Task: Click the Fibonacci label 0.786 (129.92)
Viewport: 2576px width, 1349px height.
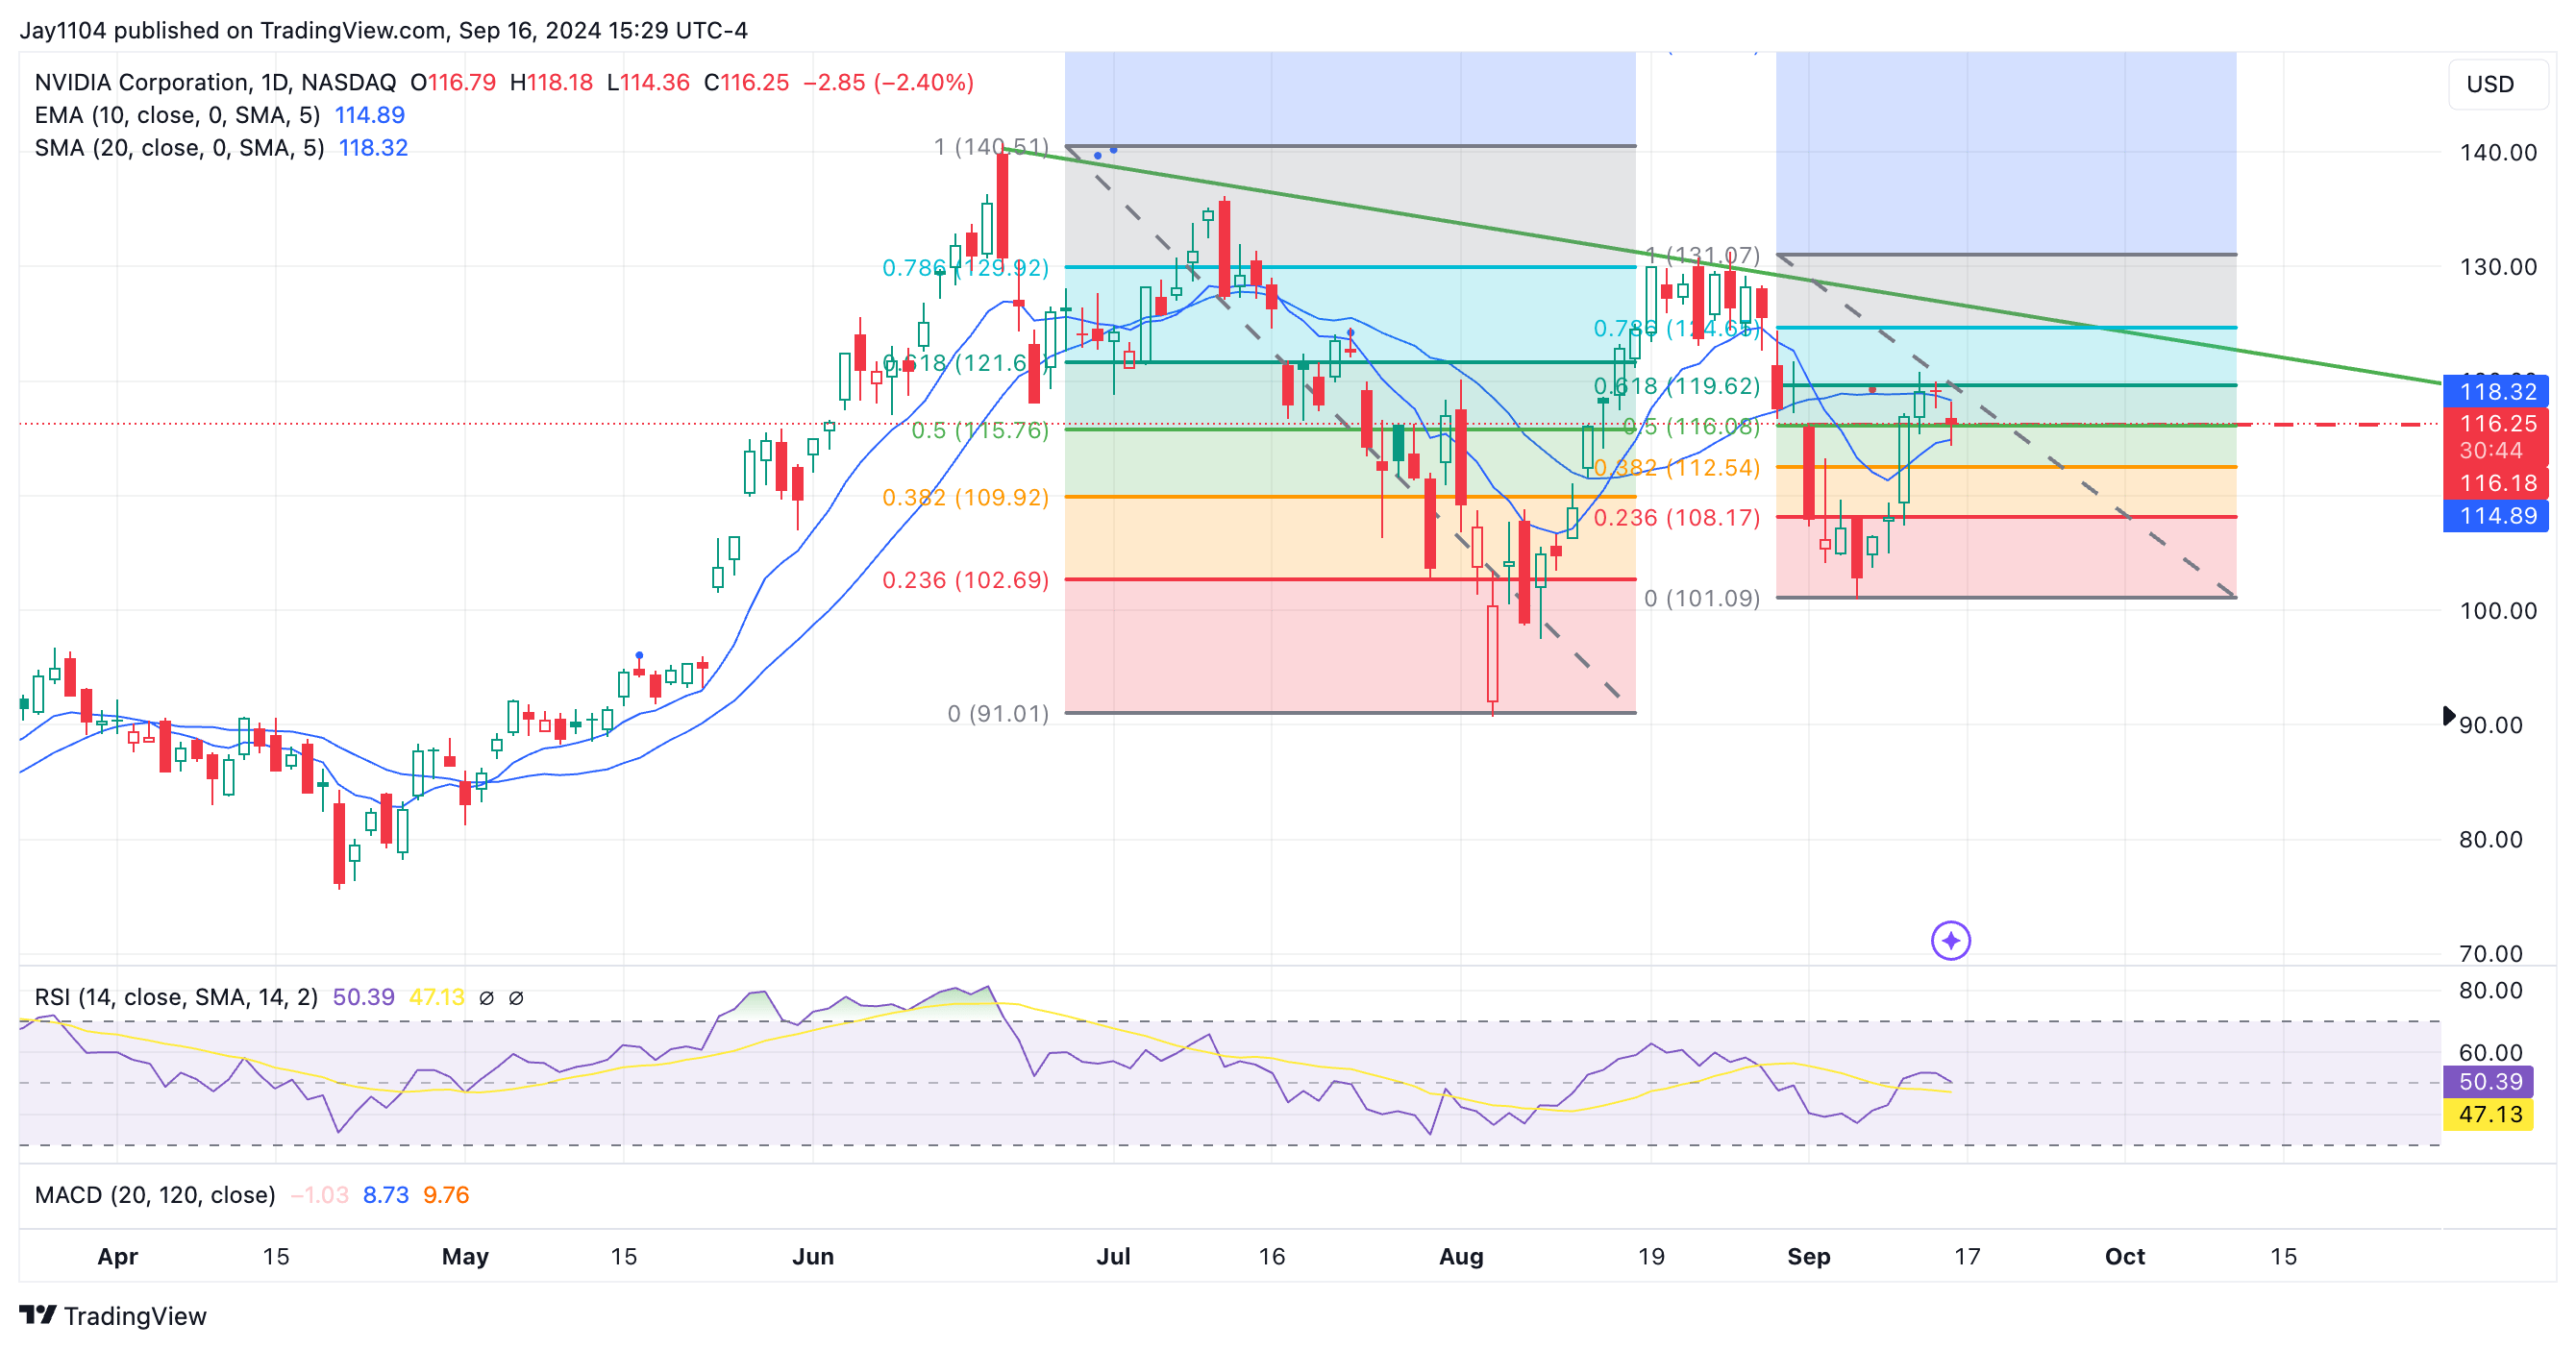Action: pyautogui.click(x=965, y=268)
